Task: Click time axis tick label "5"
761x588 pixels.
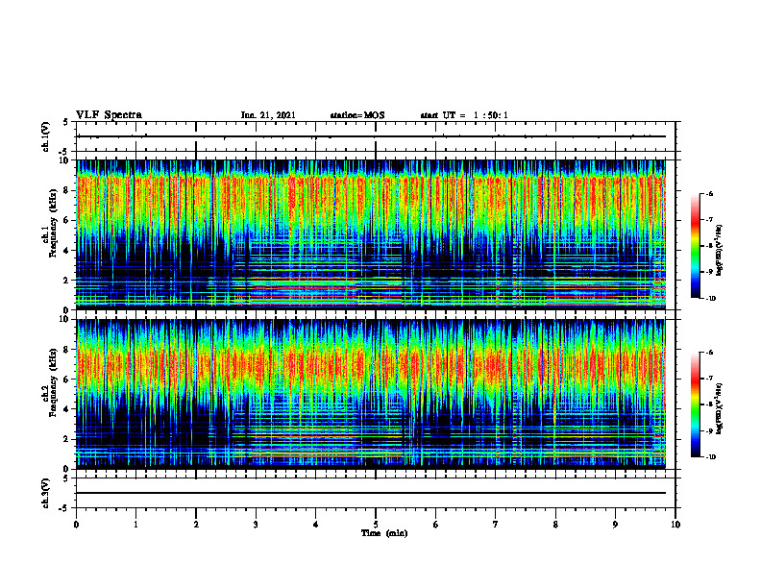Action: [376, 525]
